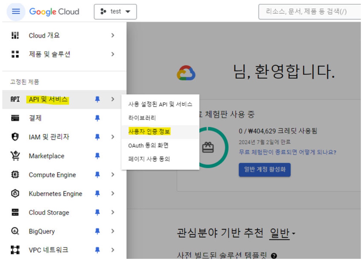Open Kubernetes Engine from the sidebar
This screenshot has width=362, height=260.
(64, 193)
